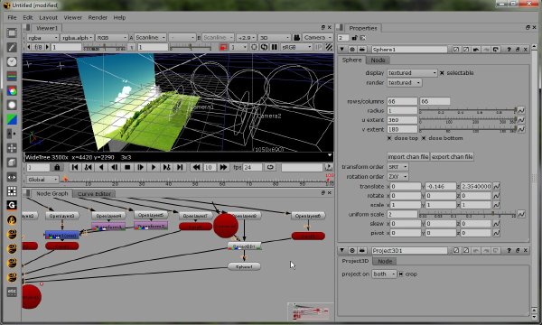Switch to Sphere1's Node tab
This screenshot has width=542, height=325.
coord(378,60)
